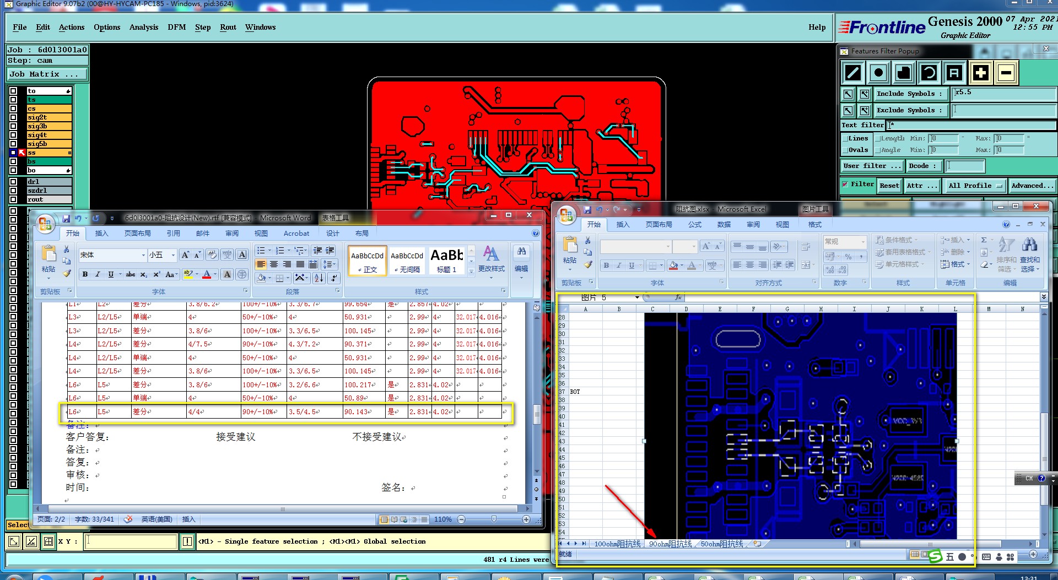The height and width of the screenshot is (580, 1058).
Task: Show paragraph marks icon in Word
Action: pos(334,278)
